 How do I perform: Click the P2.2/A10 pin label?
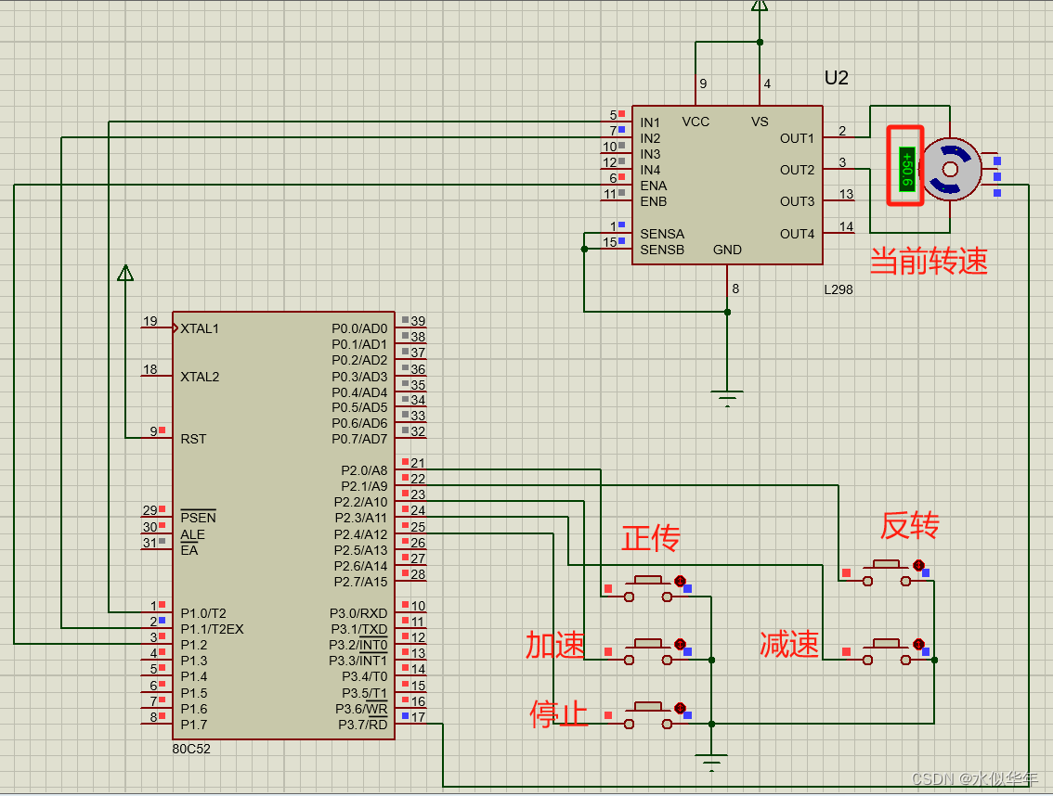[360, 502]
